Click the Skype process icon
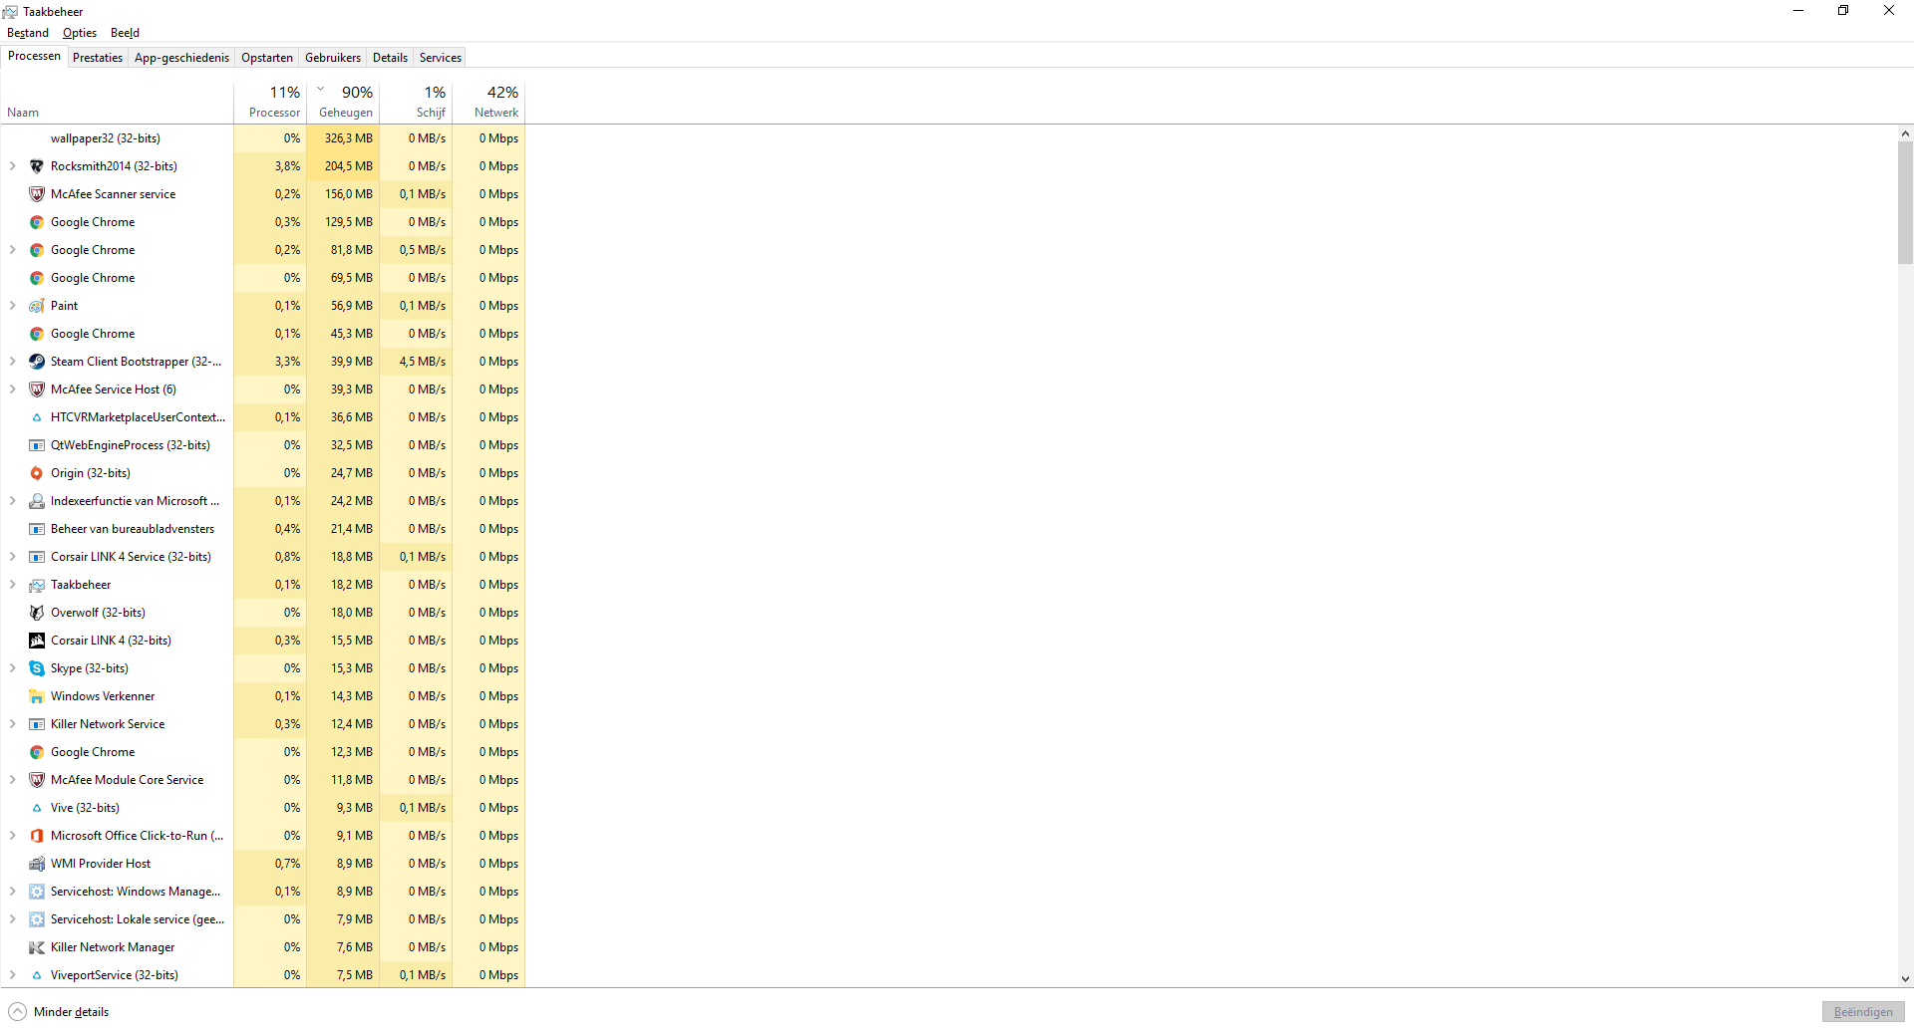1914x1036 pixels. click(x=37, y=668)
